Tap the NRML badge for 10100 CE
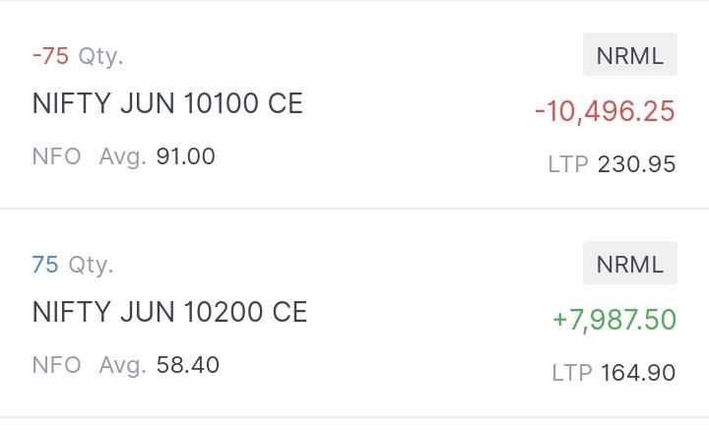The image size is (709, 430). (630, 54)
